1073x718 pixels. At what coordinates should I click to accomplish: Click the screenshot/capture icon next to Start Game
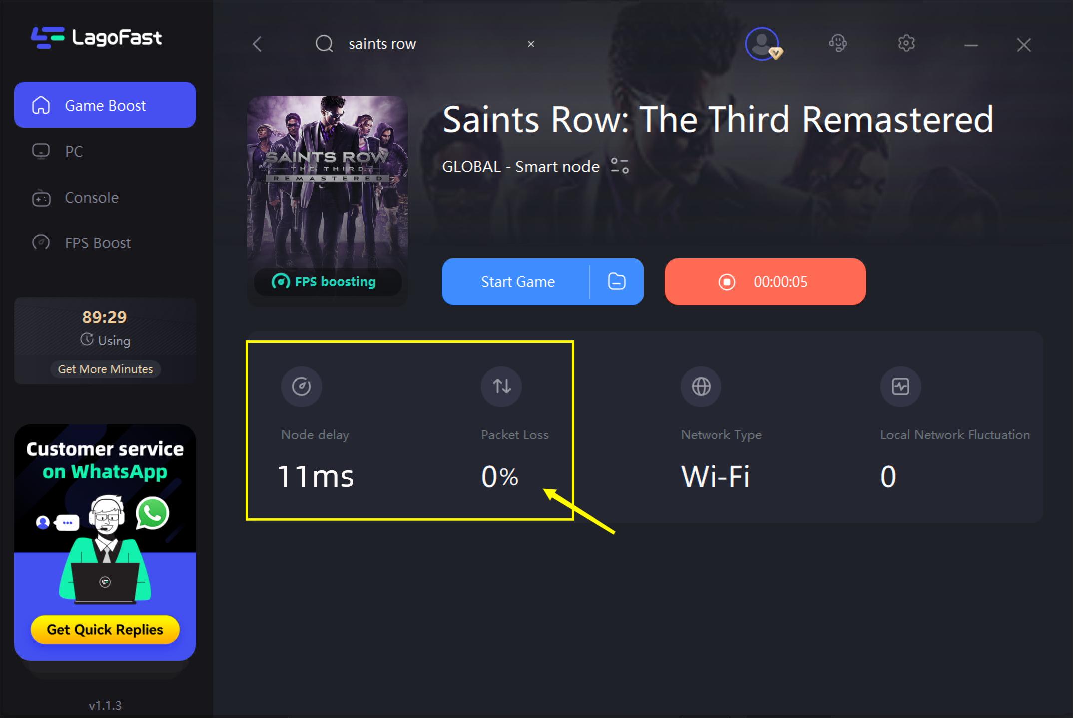tap(618, 281)
